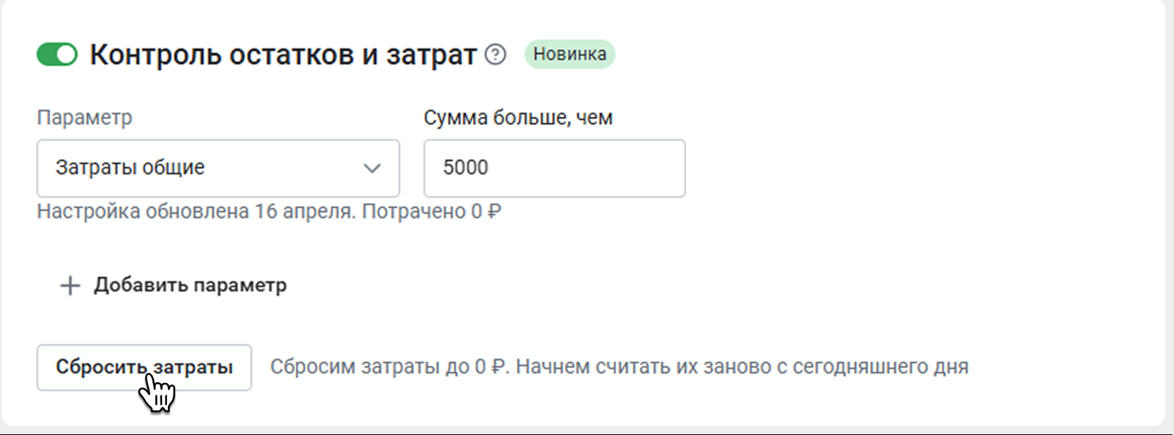
Task: Click the chevron arrow in Параметр dropdown
Action: 372,168
